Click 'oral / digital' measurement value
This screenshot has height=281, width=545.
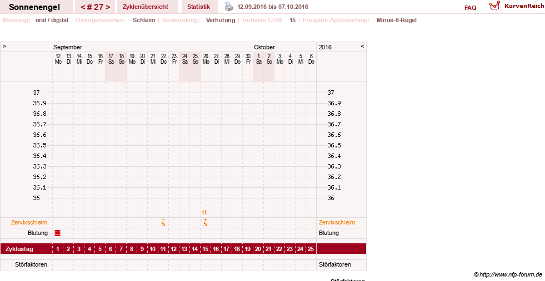click(x=52, y=20)
